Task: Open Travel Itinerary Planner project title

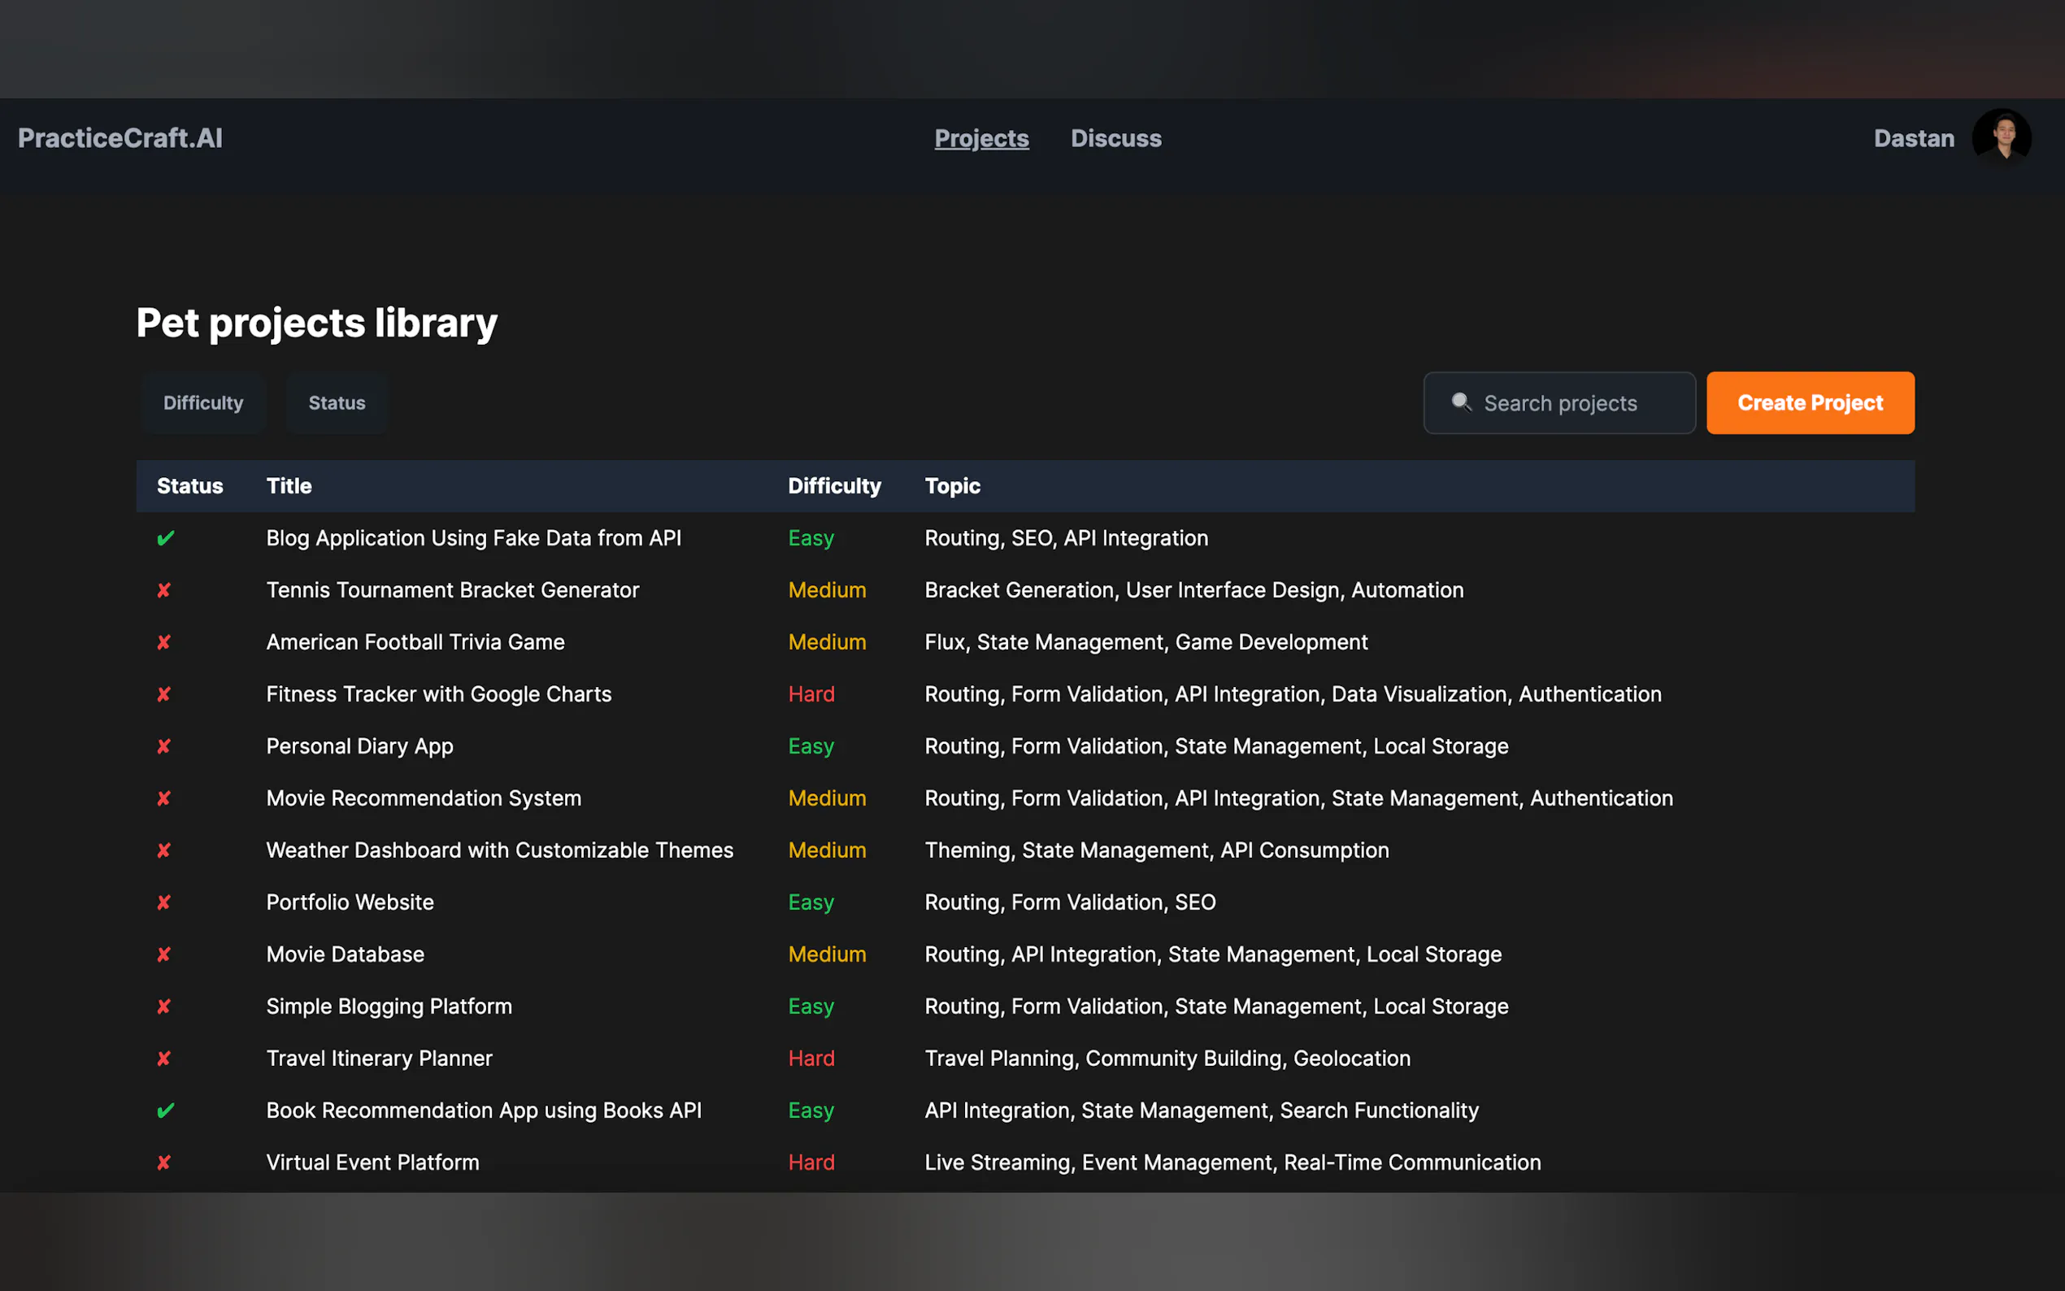Action: 379,1058
